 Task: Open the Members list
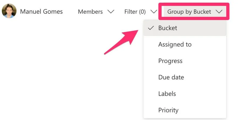pos(90,12)
